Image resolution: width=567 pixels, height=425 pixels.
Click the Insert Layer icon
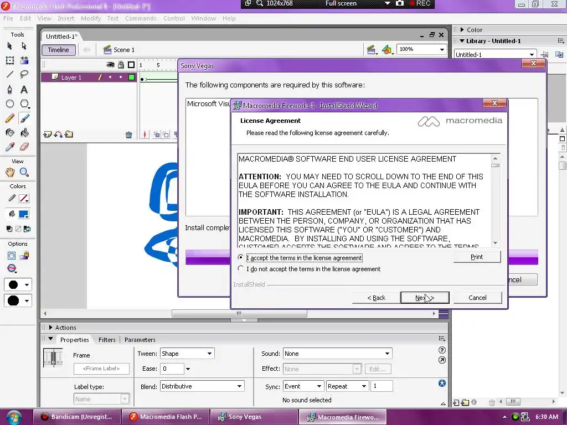tap(47, 134)
